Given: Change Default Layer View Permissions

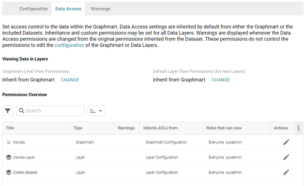Looking at the screenshot, I should point(221,80).
